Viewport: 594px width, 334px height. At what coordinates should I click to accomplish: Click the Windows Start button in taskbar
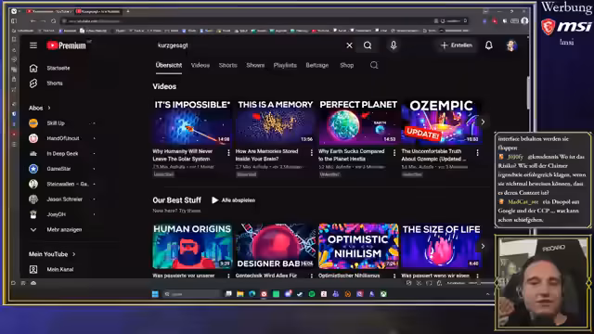click(x=155, y=294)
